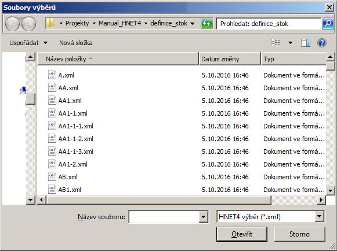Click the forward navigation arrow
This screenshot has width=337, height=251.
coord(29,24)
